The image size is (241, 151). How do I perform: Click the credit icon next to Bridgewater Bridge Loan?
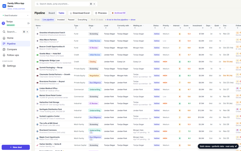[37, 62]
